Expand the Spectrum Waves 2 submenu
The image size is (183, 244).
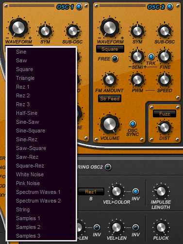coord(42,201)
